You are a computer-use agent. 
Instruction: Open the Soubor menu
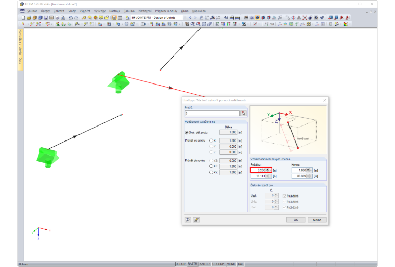point(32,11)
